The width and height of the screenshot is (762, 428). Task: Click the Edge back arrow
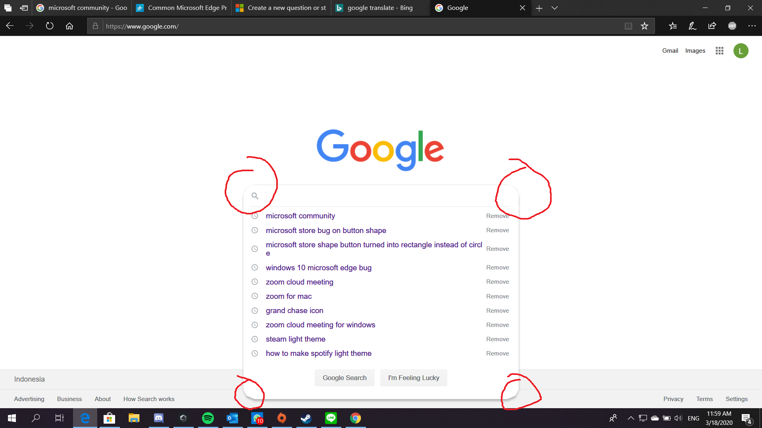tap(10, 26)
